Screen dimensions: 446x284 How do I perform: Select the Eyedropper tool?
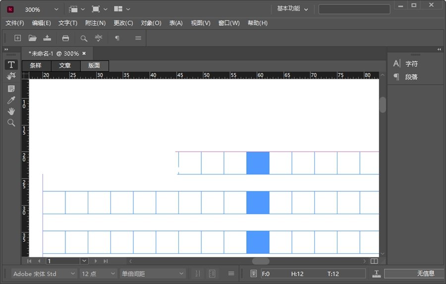(x=11, y=100)
